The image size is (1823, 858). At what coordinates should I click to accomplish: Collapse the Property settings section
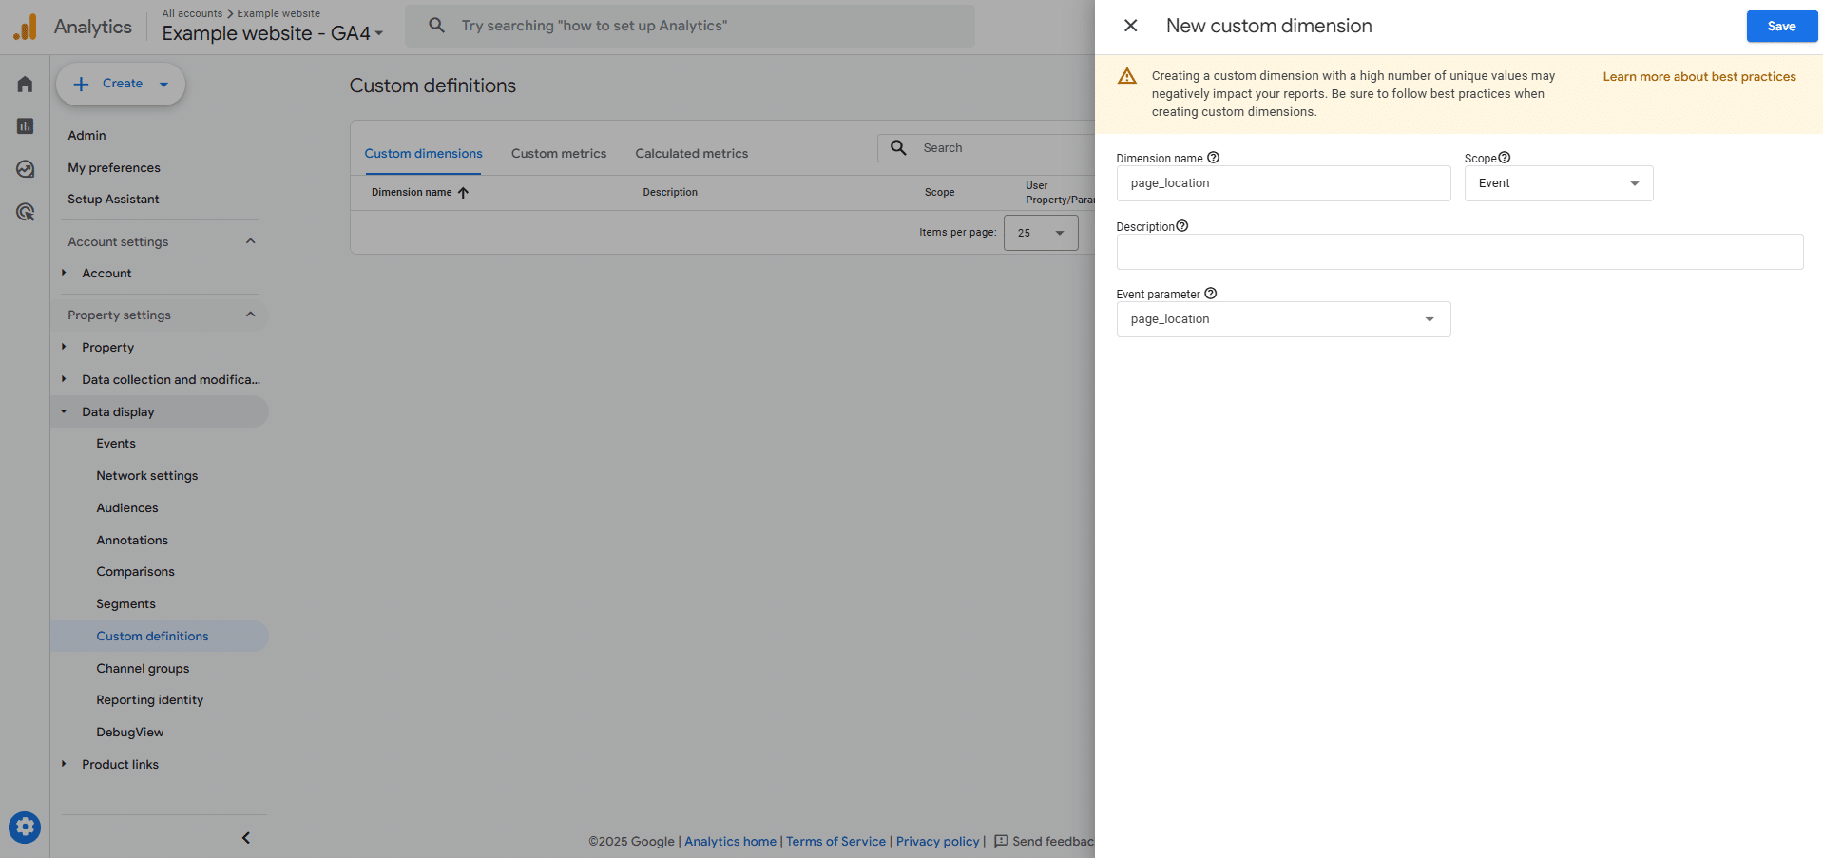250,314
